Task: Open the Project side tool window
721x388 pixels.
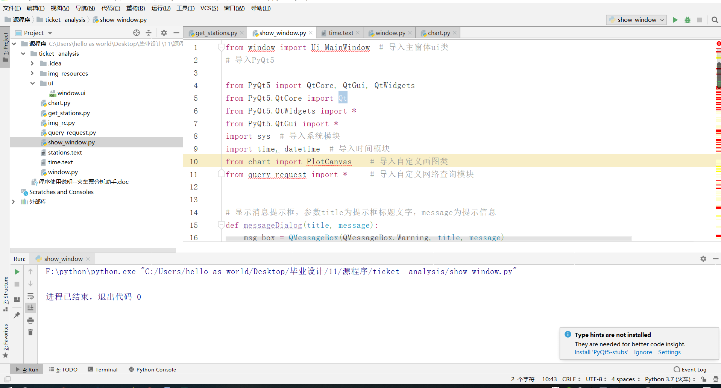Action: point(5,47)
